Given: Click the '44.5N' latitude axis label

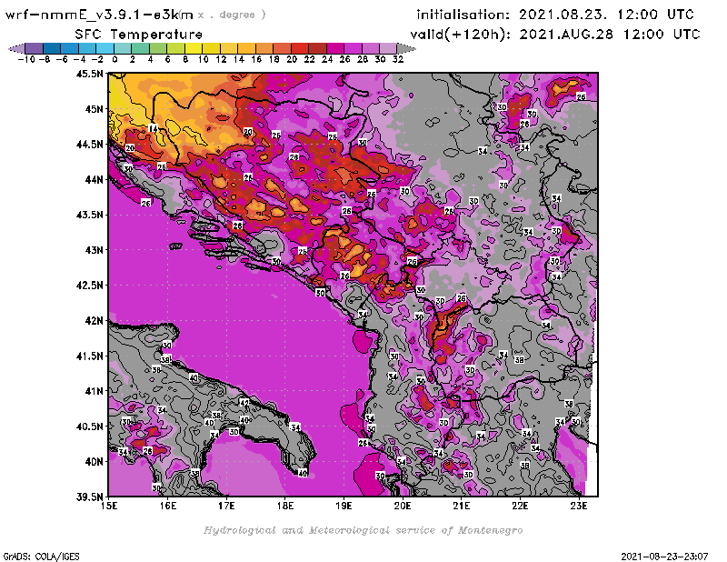Looking at the screenshot, I should point(90,145).
